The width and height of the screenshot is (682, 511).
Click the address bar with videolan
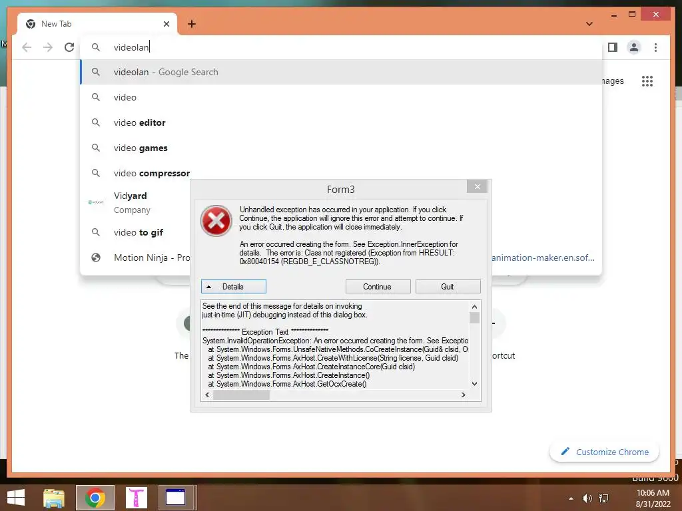[342, 47]
